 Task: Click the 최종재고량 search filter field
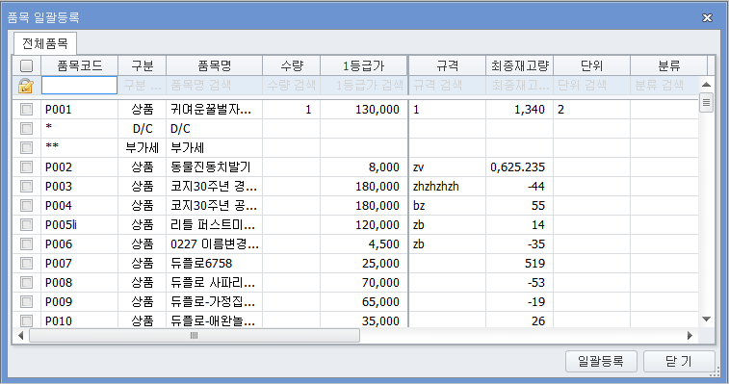(520, 86)
